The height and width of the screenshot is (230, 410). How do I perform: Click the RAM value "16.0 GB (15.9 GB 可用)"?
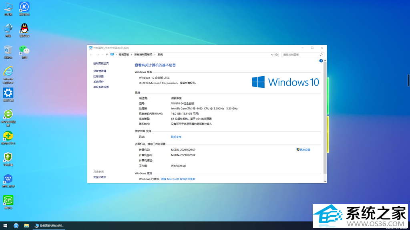click(x=185, y=114)
